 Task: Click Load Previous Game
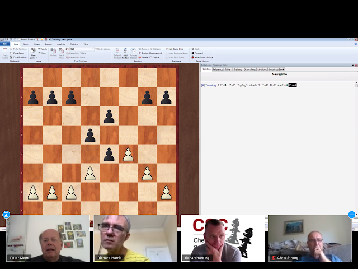pyautogui.click(x=177, y=53)
